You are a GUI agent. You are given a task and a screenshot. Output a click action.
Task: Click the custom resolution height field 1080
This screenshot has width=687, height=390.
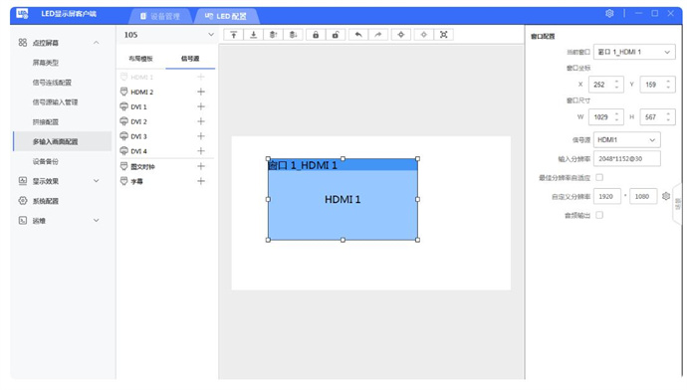pyautogui.click(x=643, y=196)
